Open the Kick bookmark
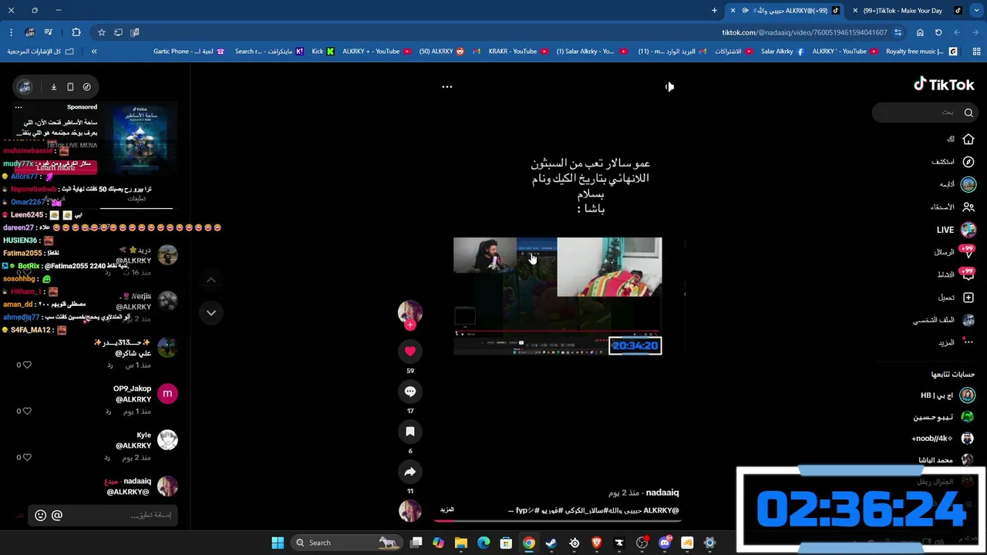 (x=323, y=52)
